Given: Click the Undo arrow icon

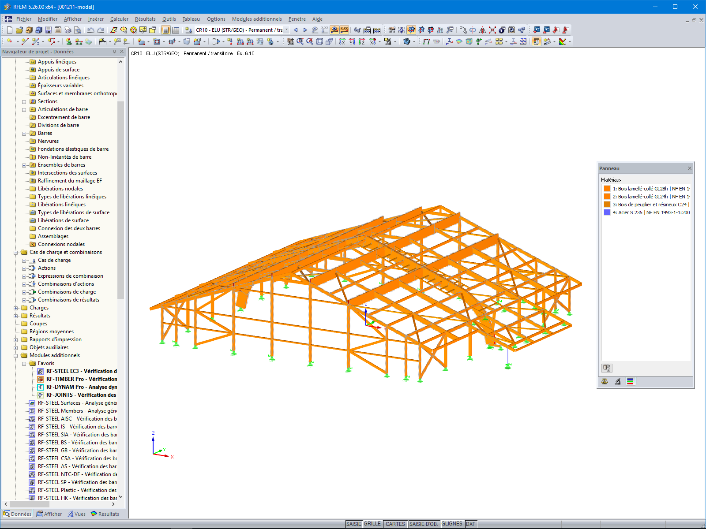Looking at the screenshot, I should click(x=90, y=30).
